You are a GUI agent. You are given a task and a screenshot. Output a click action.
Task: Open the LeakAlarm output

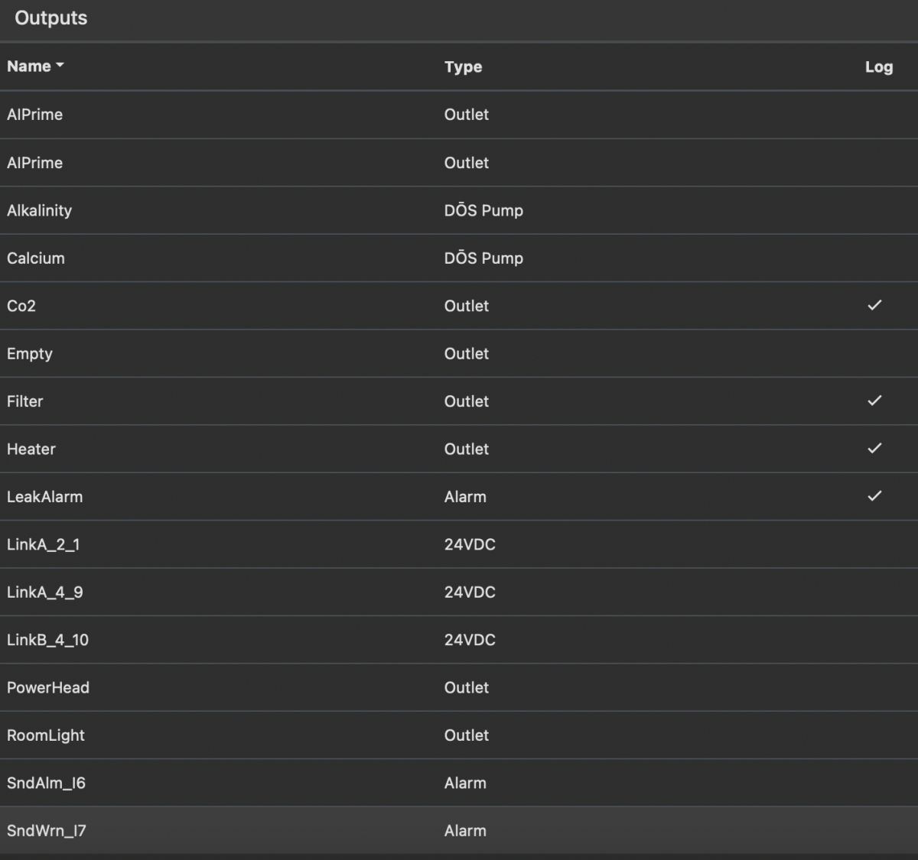(x=44, y=497)
